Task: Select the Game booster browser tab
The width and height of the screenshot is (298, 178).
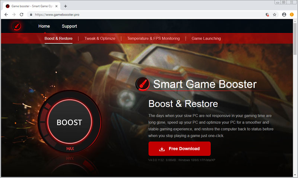Action: pyautogui.click(x=32, y=6)
